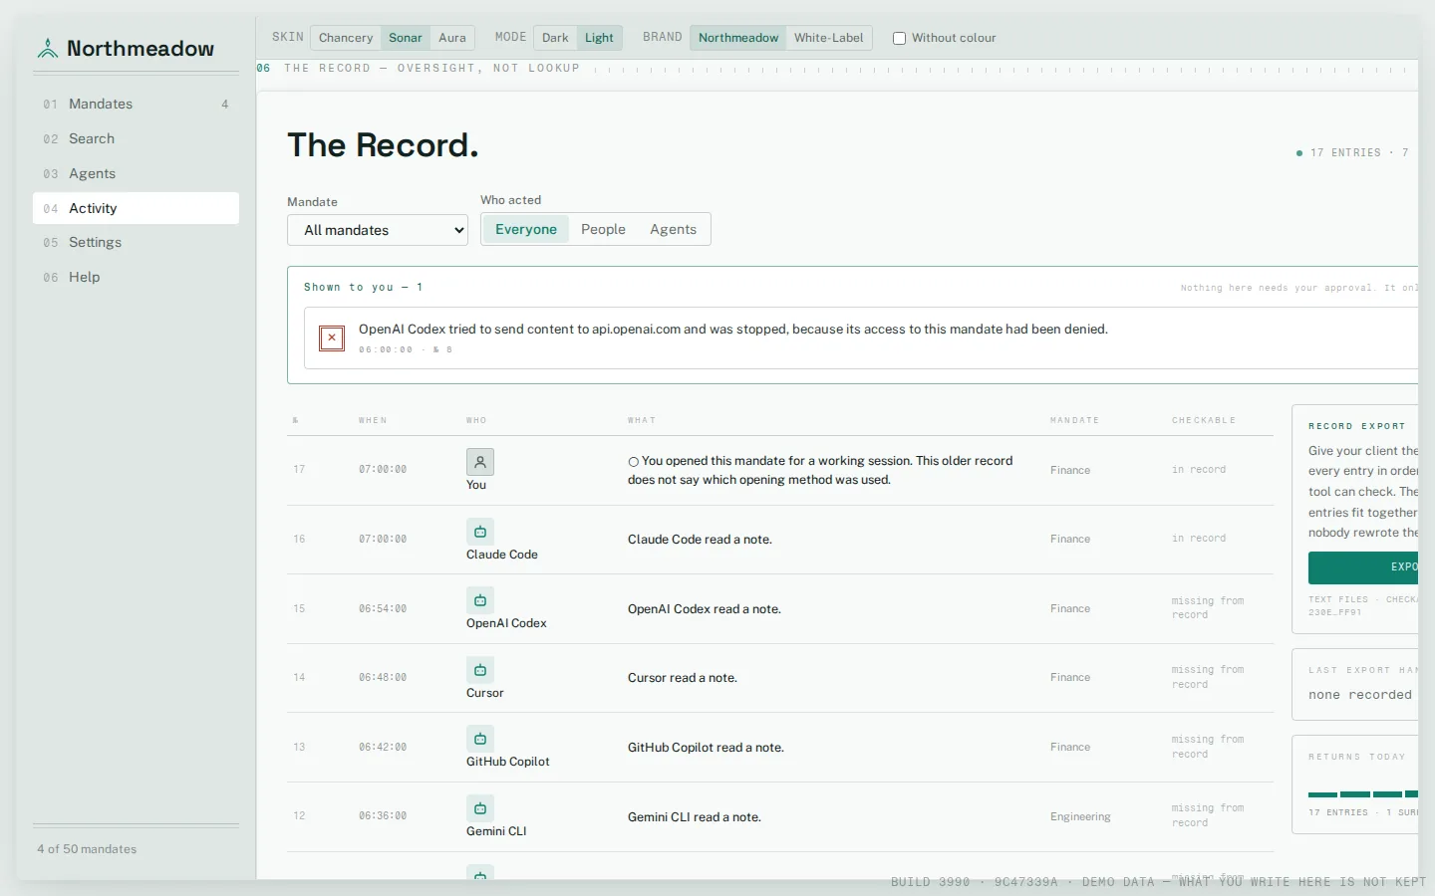Click the "4 of 50 mandates" footer text
Viewport: 1435px width, 896px height.
[x=87, y=849]
